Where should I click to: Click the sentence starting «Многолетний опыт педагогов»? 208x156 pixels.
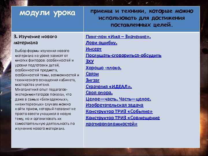click(45, 109)
